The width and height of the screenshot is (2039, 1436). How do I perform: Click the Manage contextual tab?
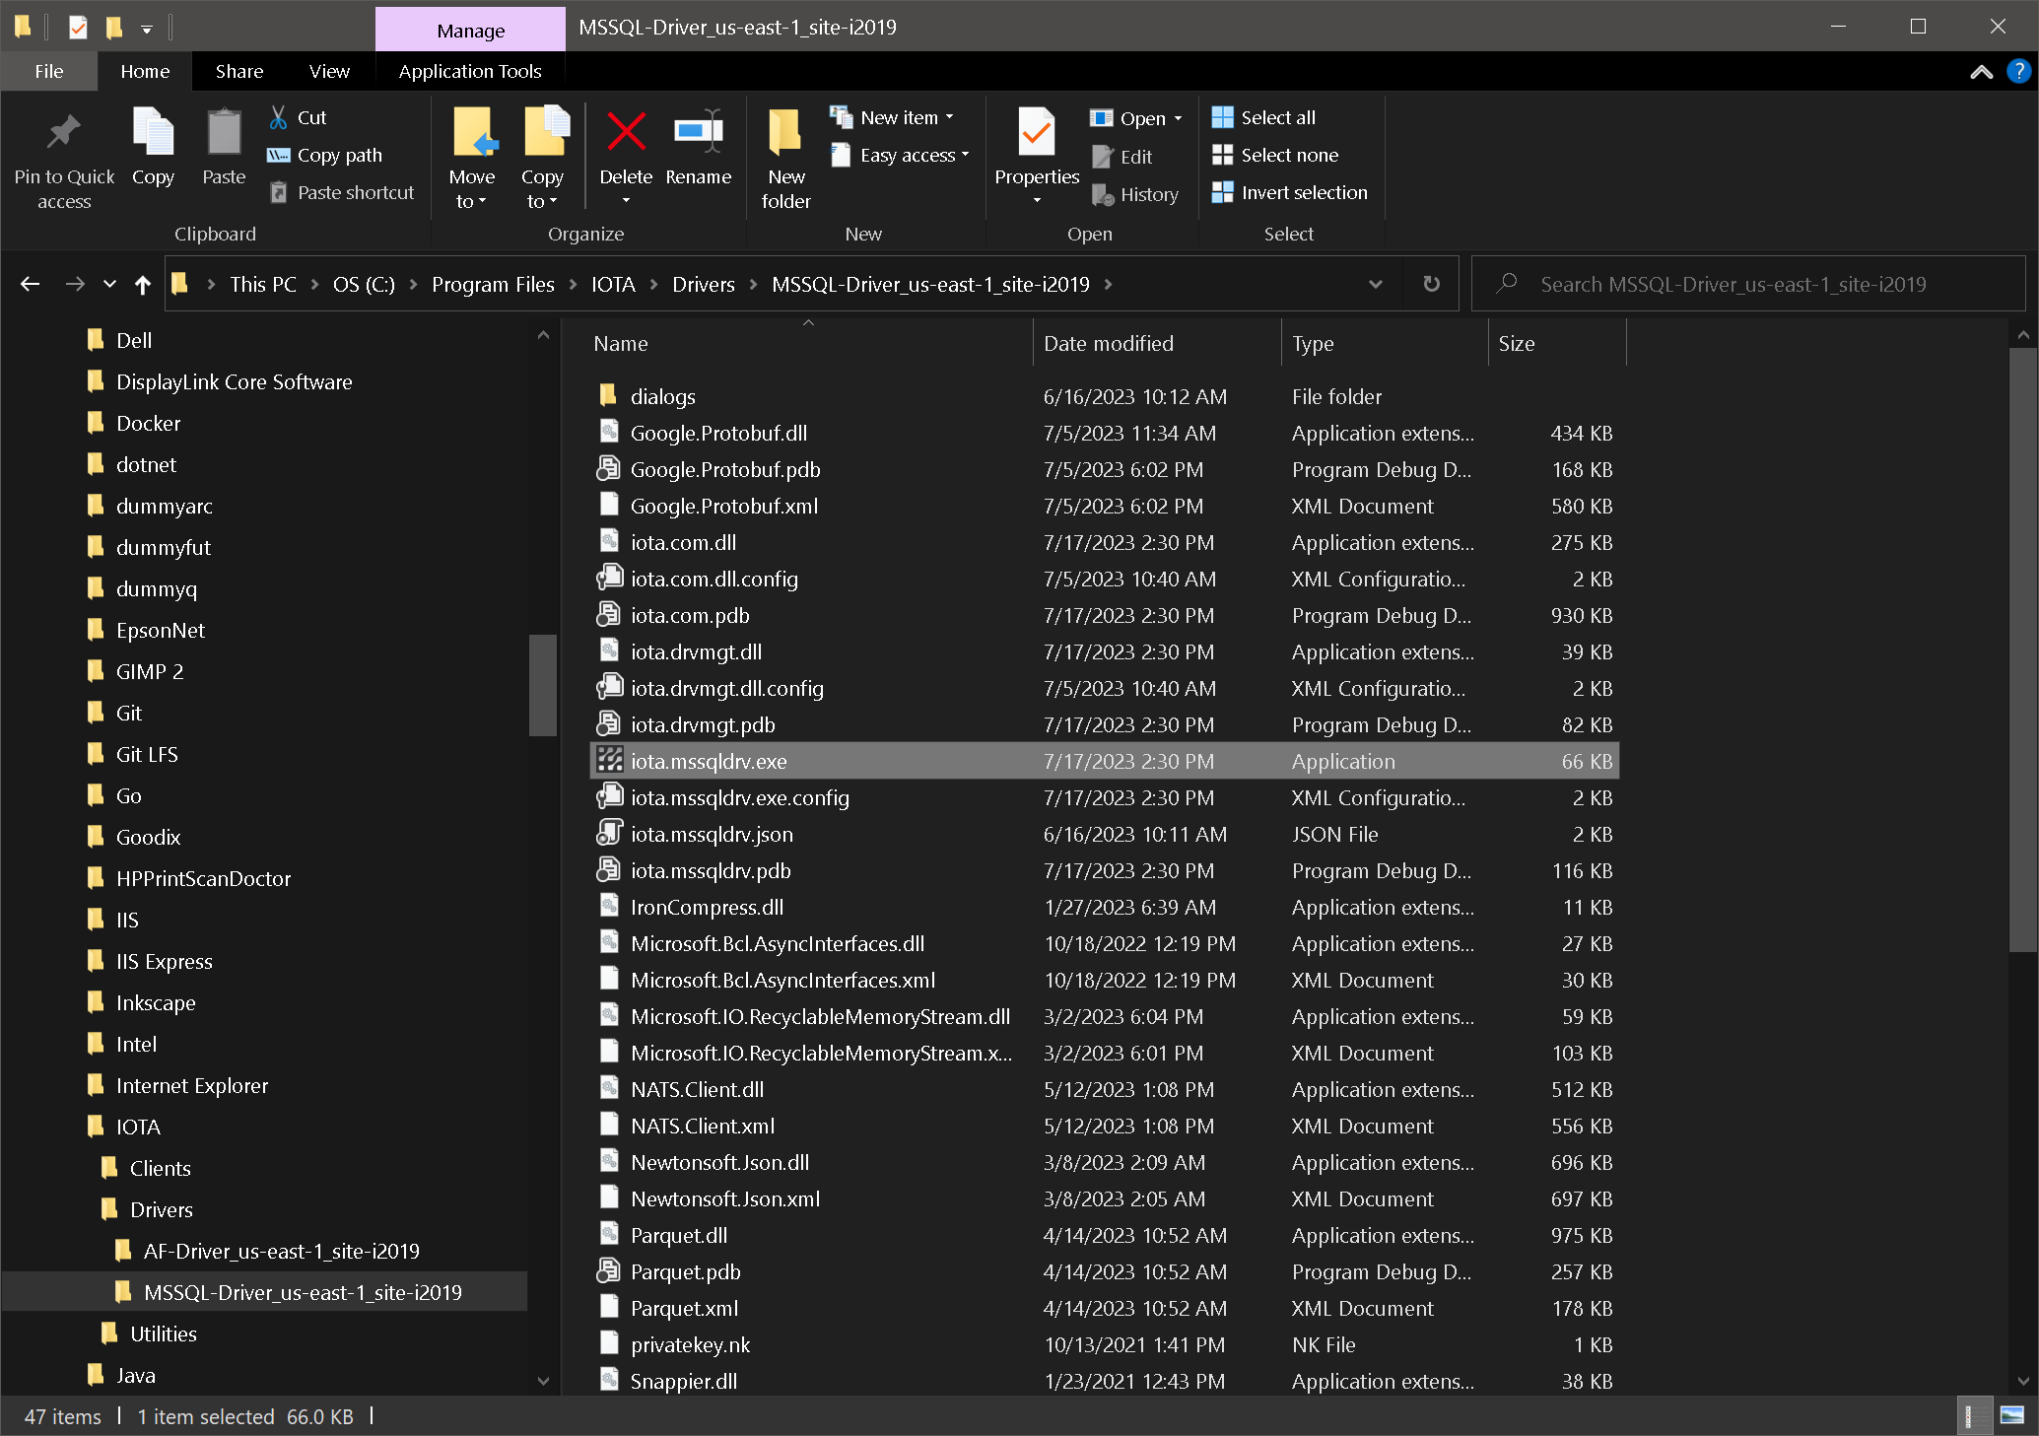pos(470,30)
